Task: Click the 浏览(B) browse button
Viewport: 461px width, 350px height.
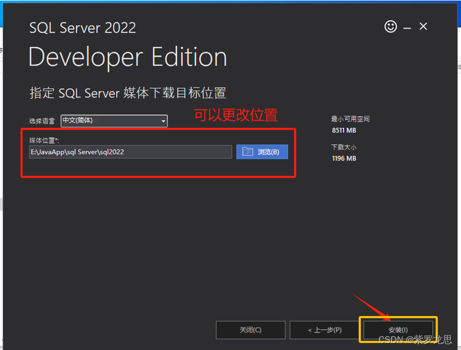Action: [262, 152]
